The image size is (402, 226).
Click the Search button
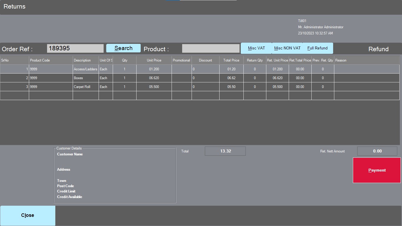tap(123, 48)
